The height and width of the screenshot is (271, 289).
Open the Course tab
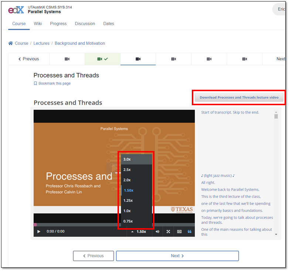point(19,24)
